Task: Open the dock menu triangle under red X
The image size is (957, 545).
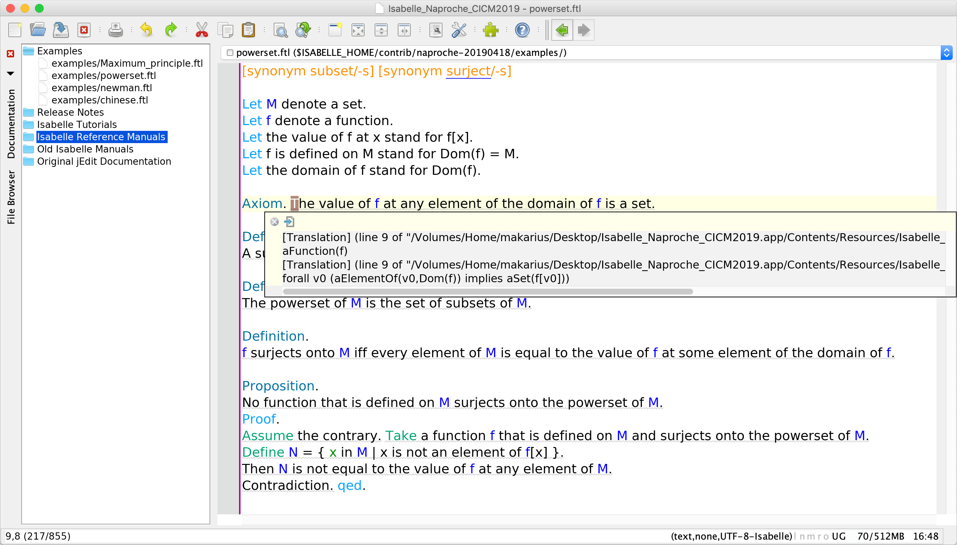Action: pos(10,74)
